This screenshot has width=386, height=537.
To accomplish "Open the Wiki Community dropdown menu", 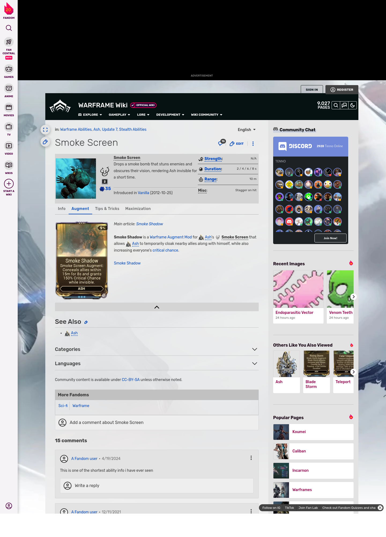I will pos(207,115).
